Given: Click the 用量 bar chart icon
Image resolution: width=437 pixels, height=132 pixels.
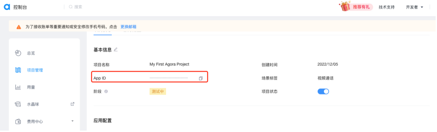Looking at the screenshot, I should click(18, 87).
